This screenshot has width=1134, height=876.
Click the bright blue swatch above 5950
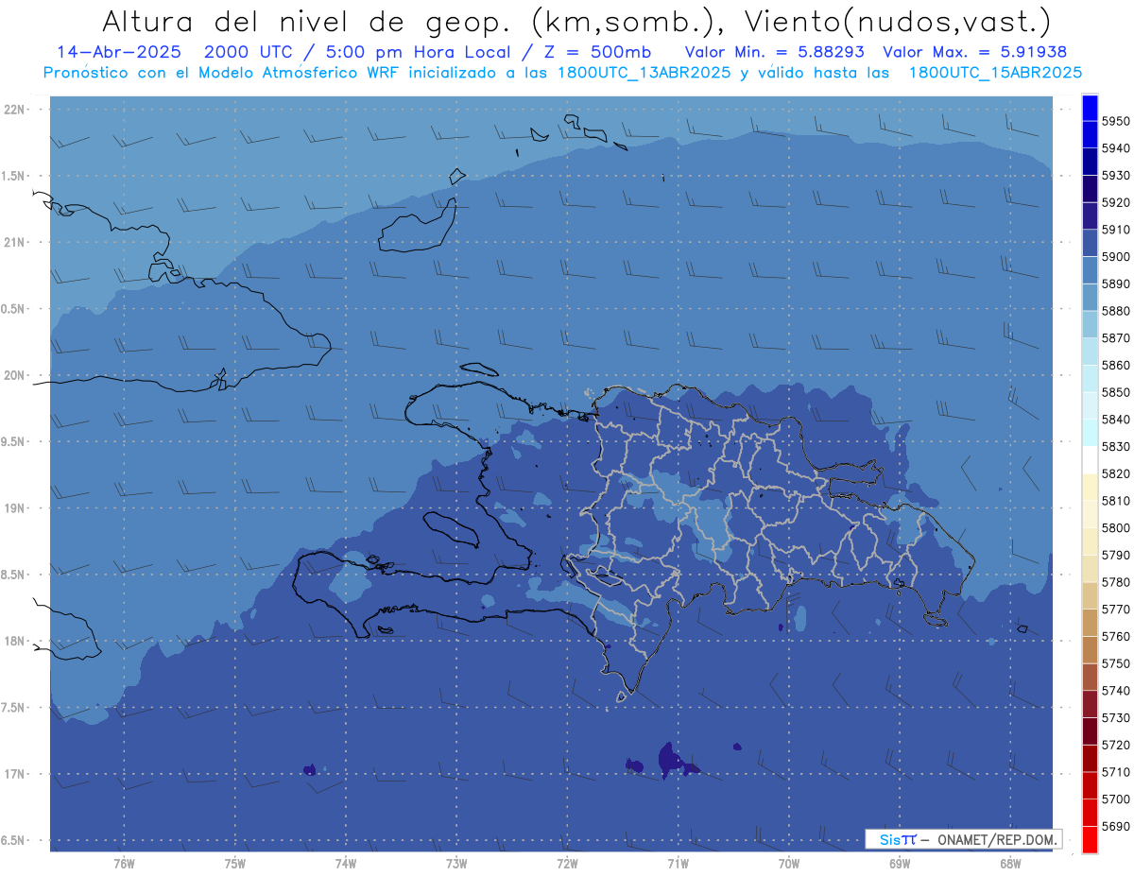click(1089, 108)
